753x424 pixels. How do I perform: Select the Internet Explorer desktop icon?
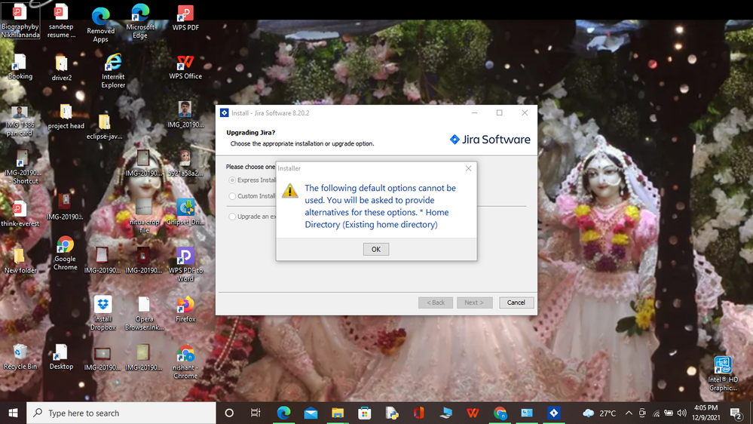pos(113,71)
